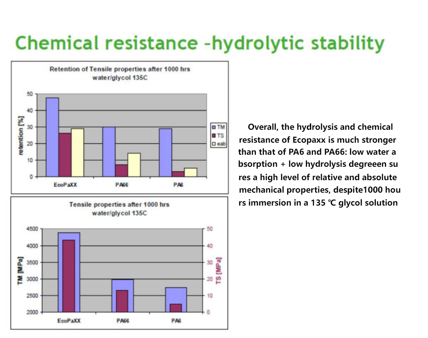Click the "TM [MPa]" axis label

(20, 270)
